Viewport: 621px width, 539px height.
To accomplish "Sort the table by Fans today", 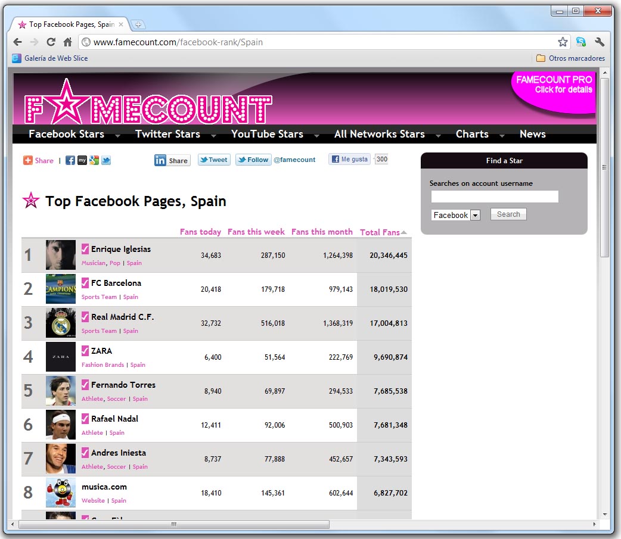I will pyautogui.click(x=200, y=232).
